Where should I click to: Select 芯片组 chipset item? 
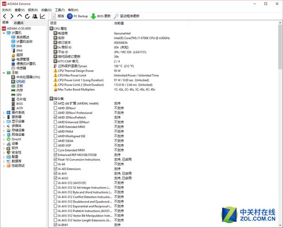coord(19,99)
